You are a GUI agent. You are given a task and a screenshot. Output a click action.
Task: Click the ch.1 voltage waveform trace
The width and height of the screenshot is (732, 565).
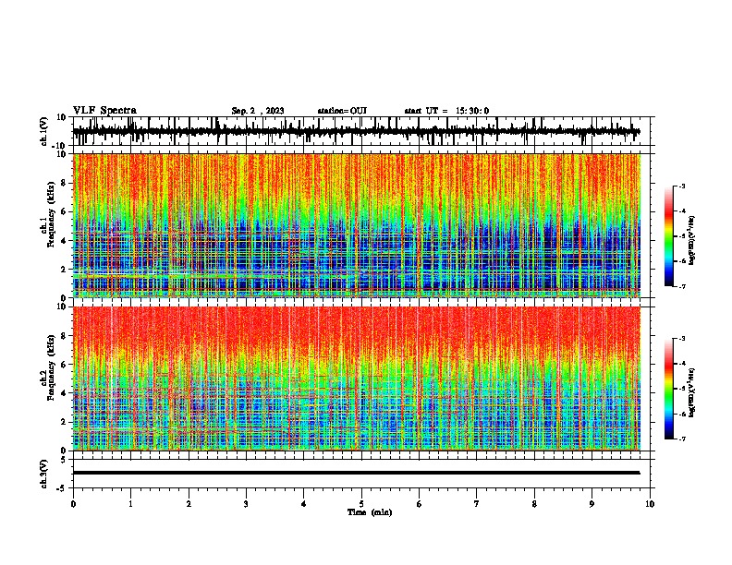(356, 131)
